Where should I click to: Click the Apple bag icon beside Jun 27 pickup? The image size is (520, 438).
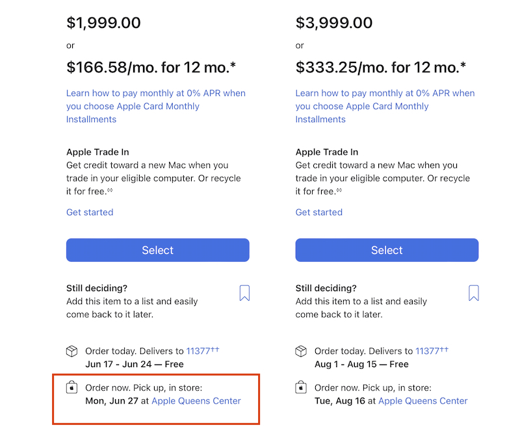(x=72, y=389)
